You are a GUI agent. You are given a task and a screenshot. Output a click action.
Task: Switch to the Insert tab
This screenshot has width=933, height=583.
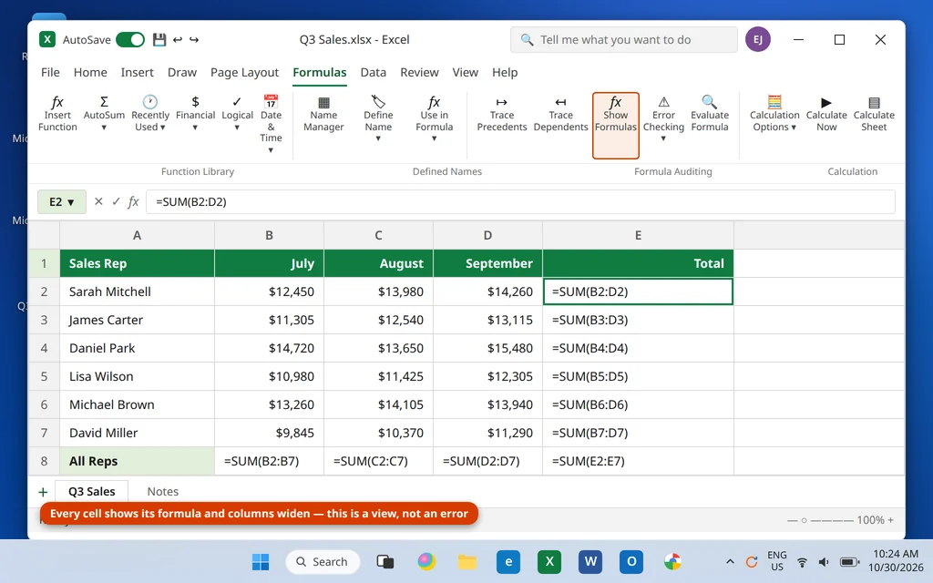[x=137, y=73]
